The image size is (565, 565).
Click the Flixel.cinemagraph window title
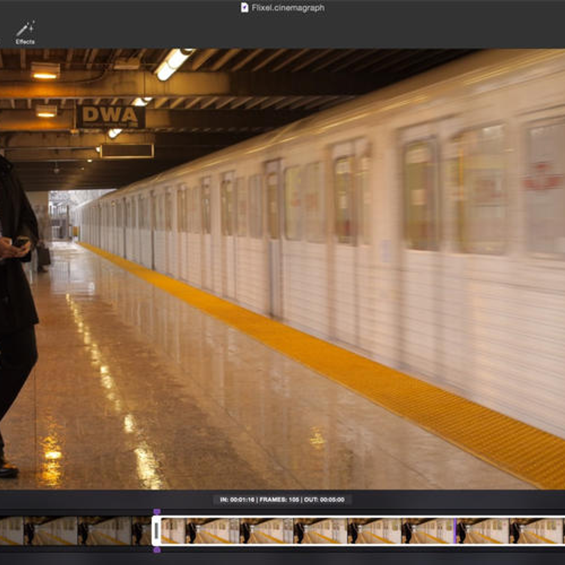tap(287, 8)
